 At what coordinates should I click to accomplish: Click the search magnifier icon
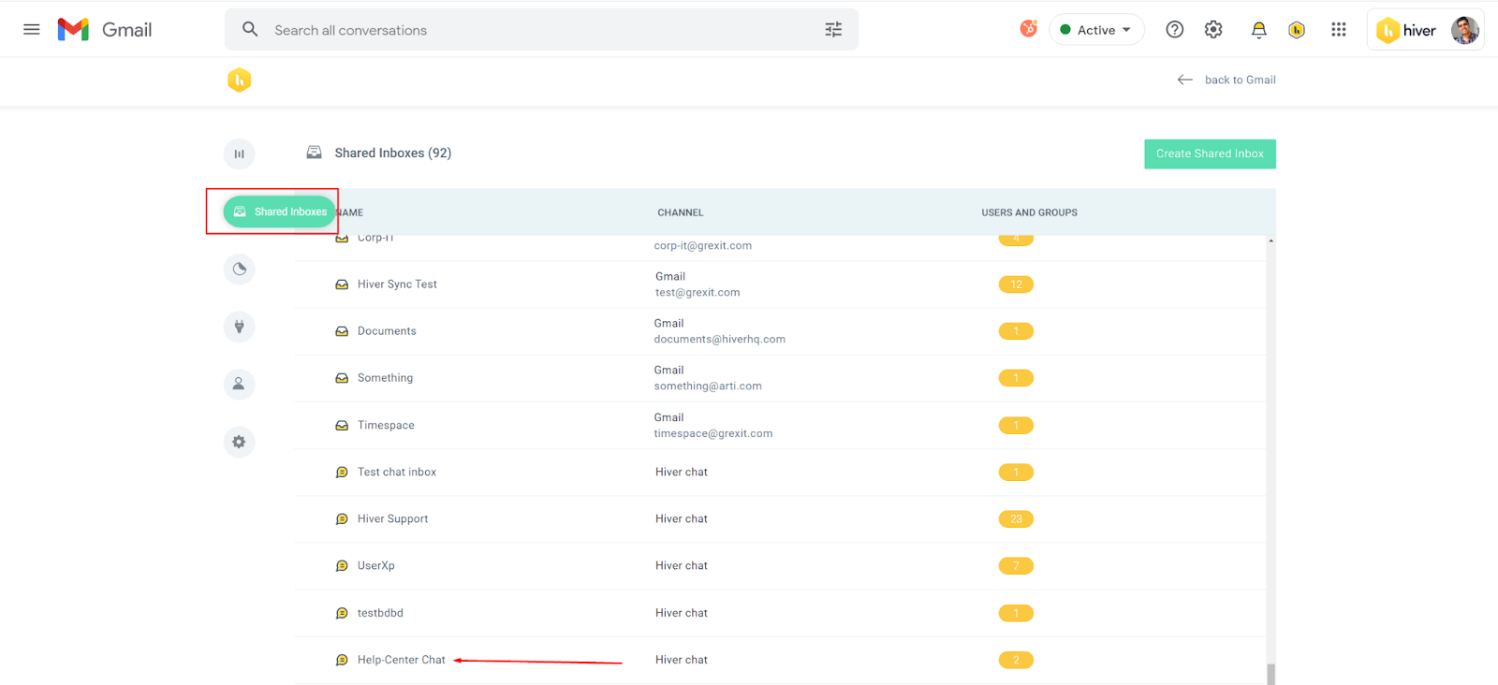(250, 29)
